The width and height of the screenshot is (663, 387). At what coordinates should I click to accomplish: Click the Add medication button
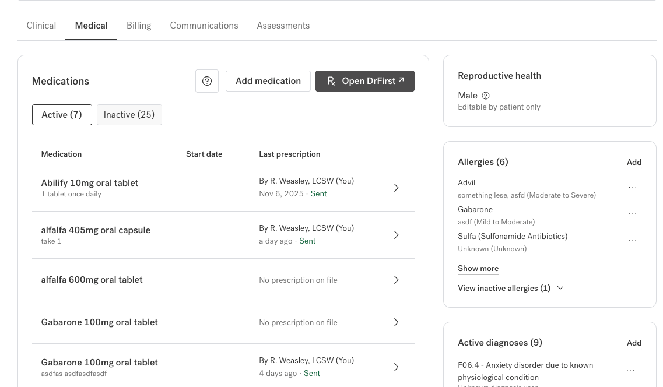[x=268, y=81]
